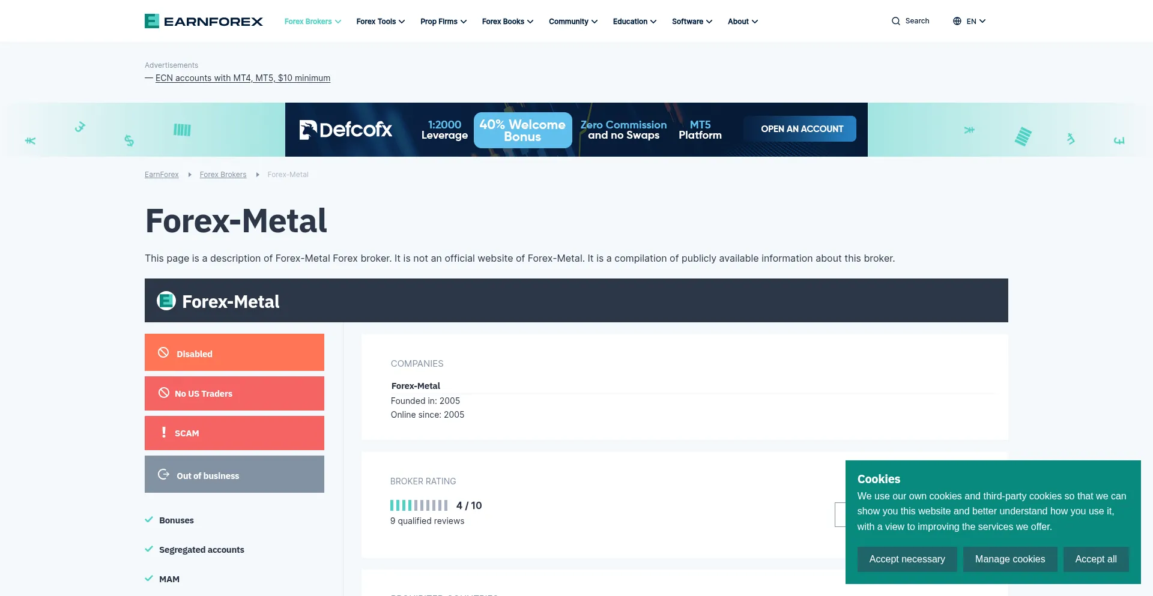Expand the About menu chevron

click(755, 22)
